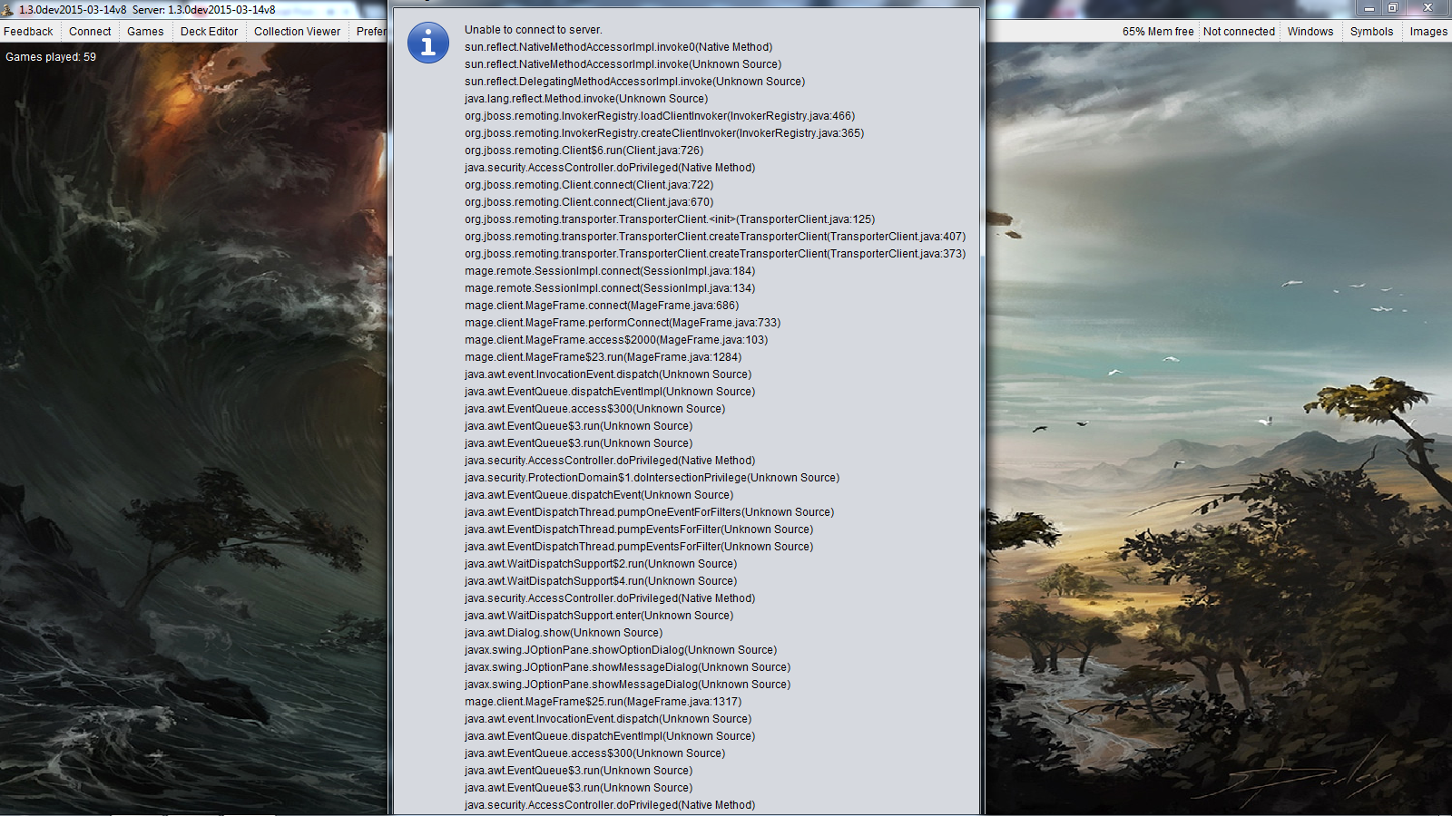Screen dimensions: 1452x816
Task: Click the Feedback toolbar button
Action: [x=28, y=31]
